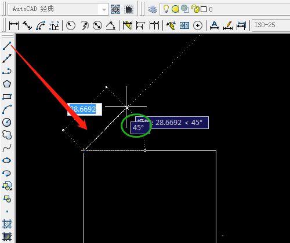The image size is (290, 243).
Task: Select the Revision Cloud tool
Action: [7, 135]
